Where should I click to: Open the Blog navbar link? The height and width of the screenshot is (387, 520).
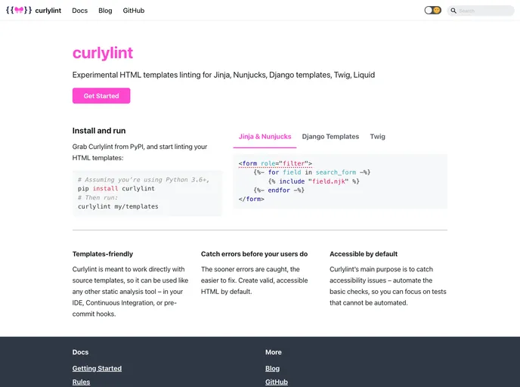coord(105,11)
